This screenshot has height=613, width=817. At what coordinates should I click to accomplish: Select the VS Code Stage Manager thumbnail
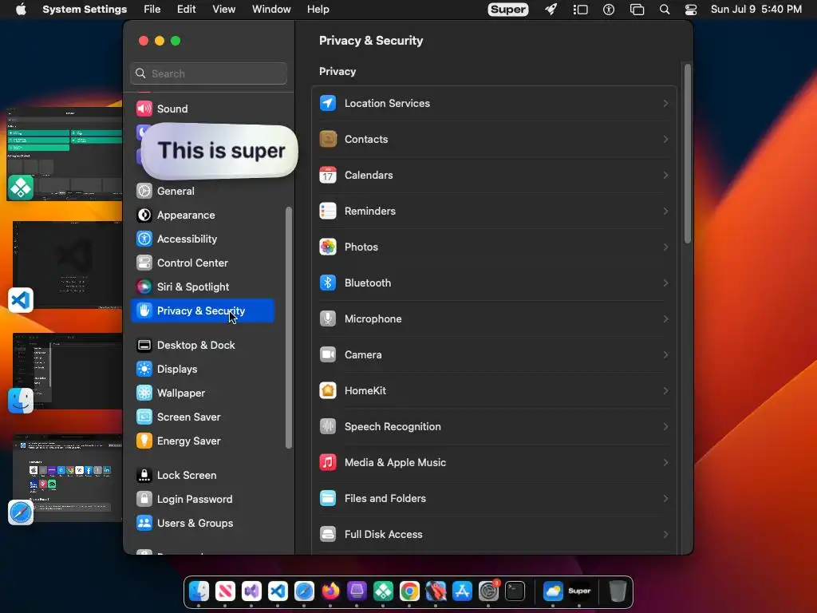[x=67, y=266]
